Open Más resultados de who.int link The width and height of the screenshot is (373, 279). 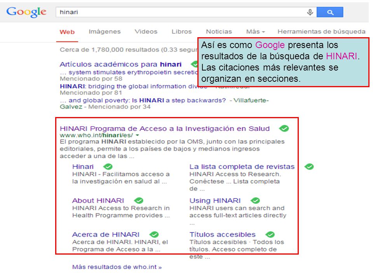(117, 267)
